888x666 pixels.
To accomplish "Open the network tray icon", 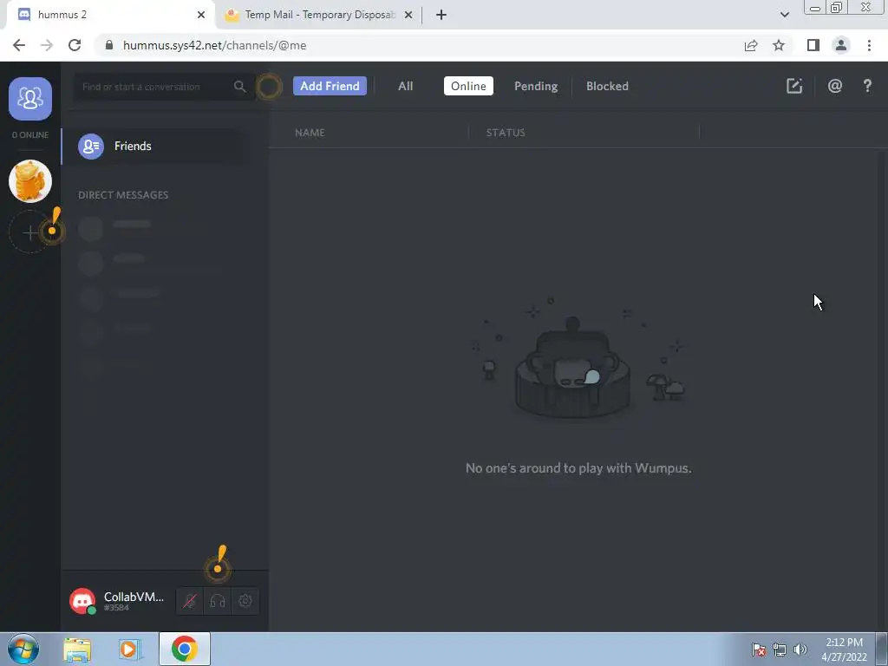I will 780,650.
